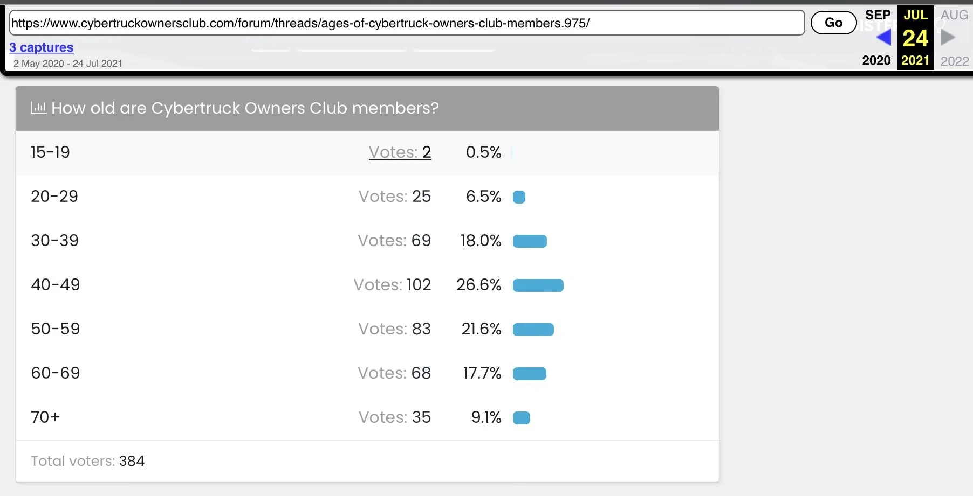Click the blue previous capture arrow

(x=883, y=37)
